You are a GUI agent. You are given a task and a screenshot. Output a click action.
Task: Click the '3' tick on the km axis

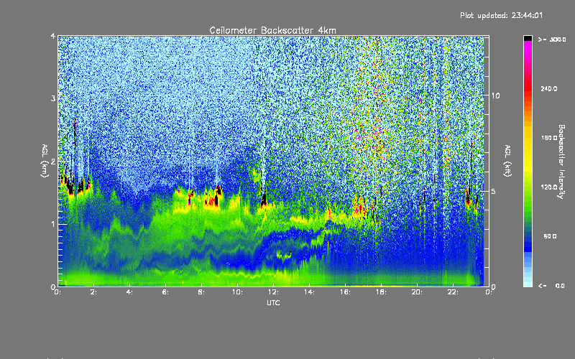coord(53,98)
